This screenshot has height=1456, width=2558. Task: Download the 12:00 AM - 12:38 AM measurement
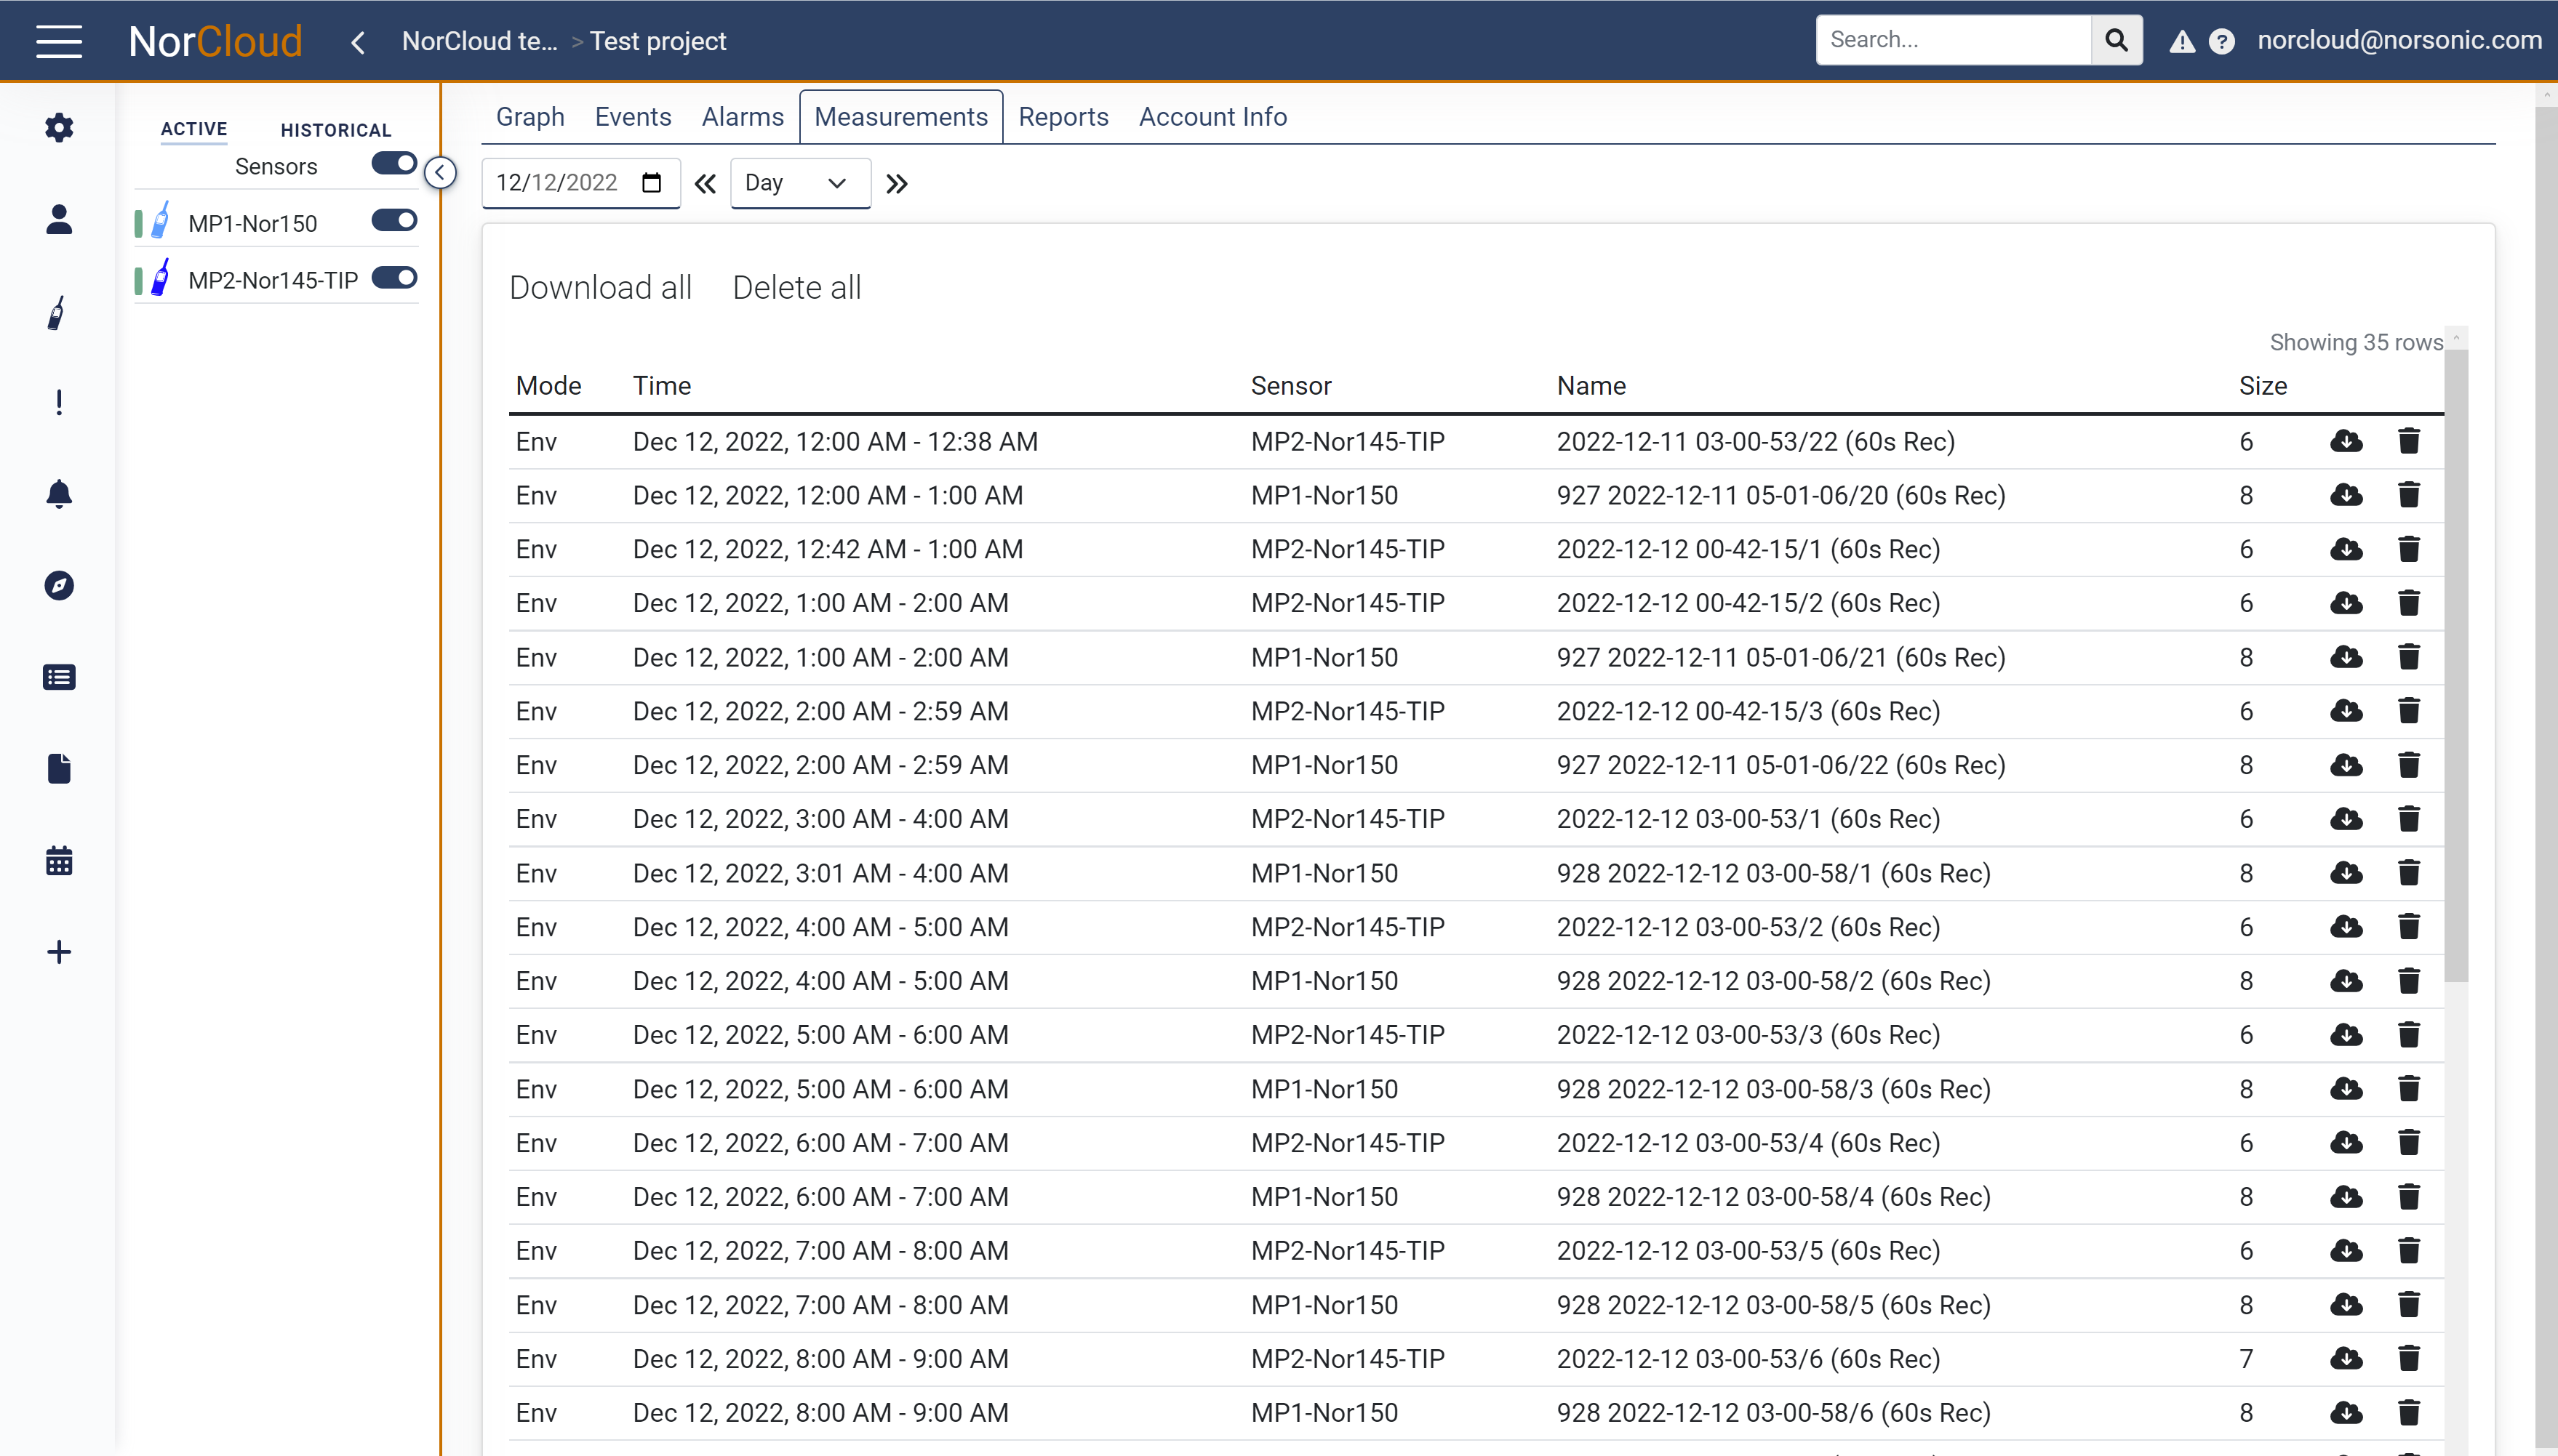point(2346,441)
